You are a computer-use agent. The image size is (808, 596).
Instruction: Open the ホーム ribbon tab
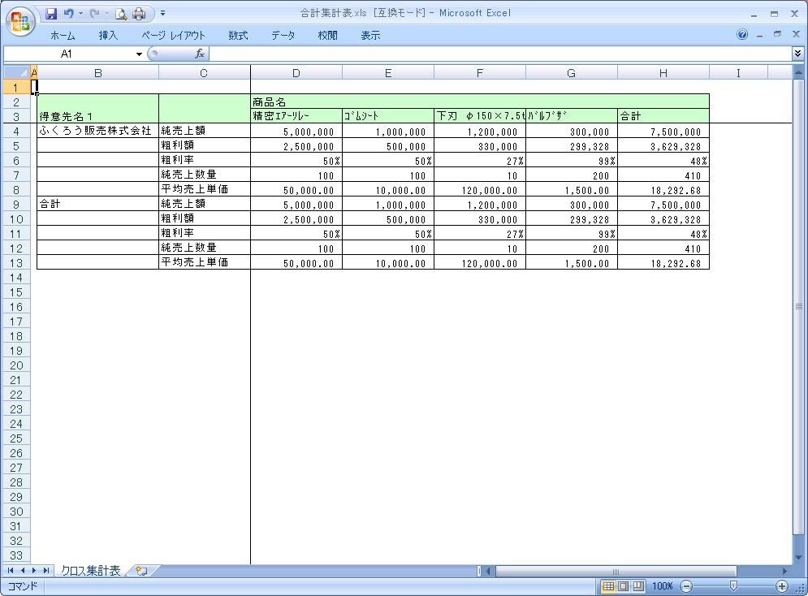(63, 36)
